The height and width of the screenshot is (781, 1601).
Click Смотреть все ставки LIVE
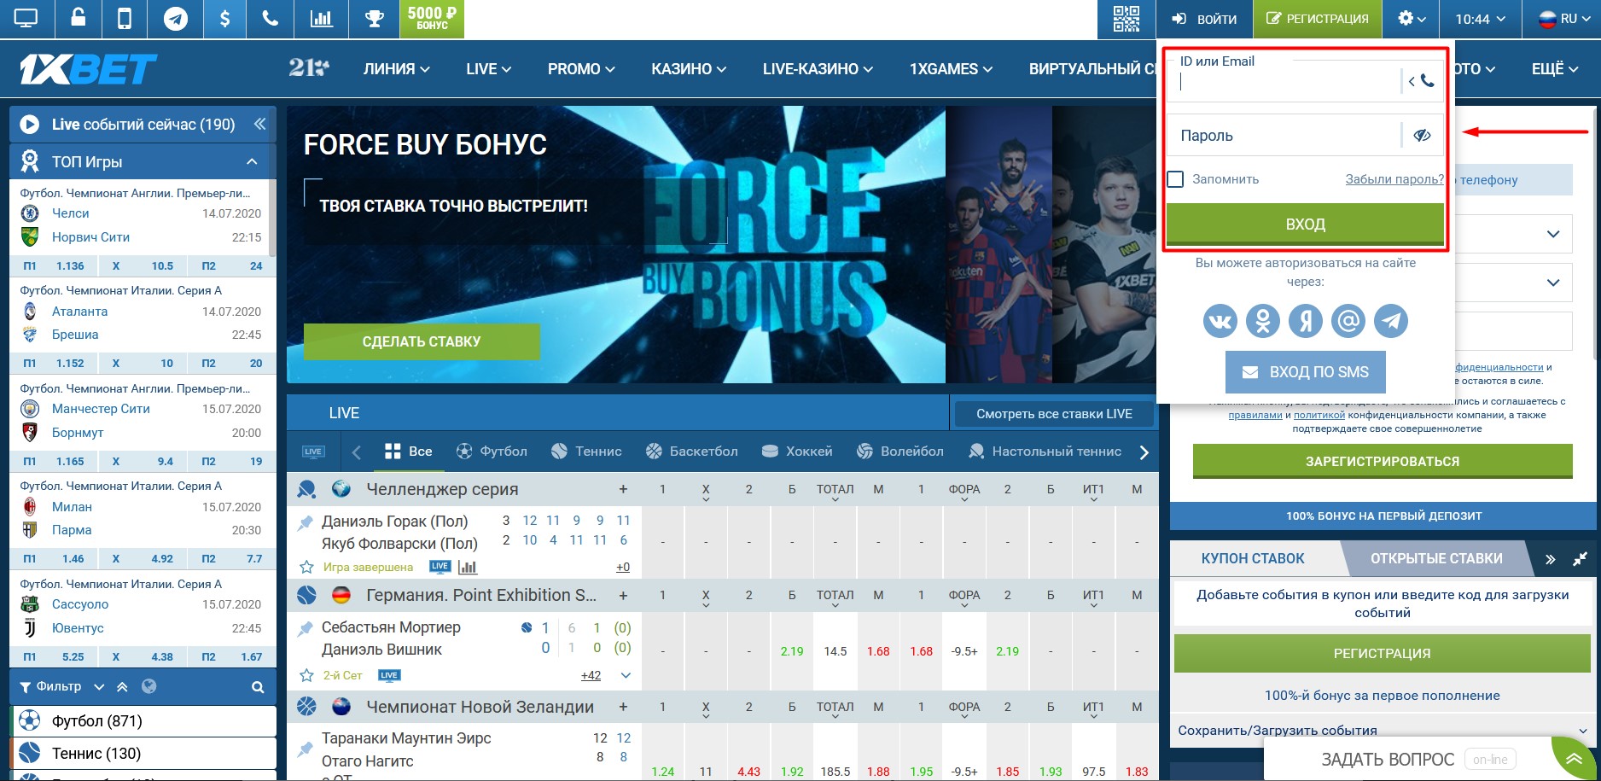[x=1054, y=414]
